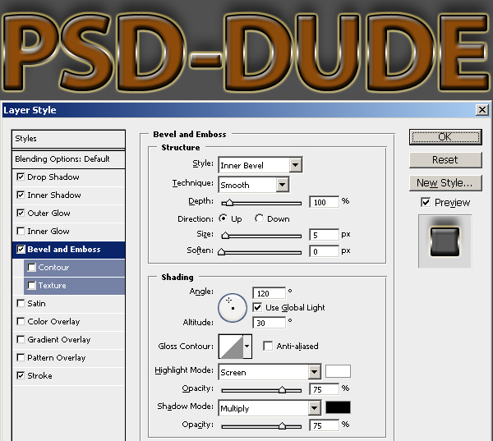Click the Highlight Opacity value field
This screenshot has height=441, width=493.
(325, 389)
